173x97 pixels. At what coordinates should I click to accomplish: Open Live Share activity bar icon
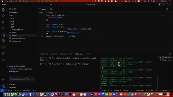pyautogui.click(x=3, y=53)
